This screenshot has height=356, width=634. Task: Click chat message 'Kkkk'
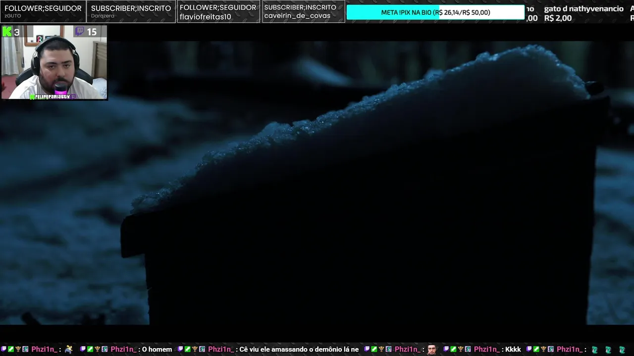[x=513, y=350]
